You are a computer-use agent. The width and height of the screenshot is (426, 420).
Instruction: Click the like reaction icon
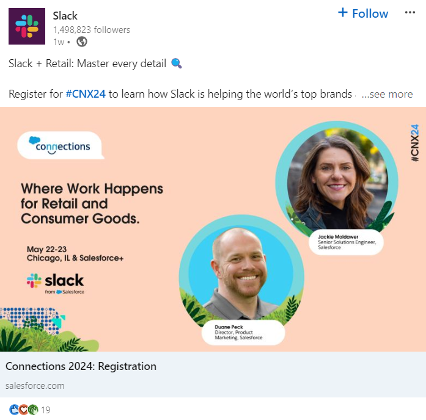pos(14,410)
